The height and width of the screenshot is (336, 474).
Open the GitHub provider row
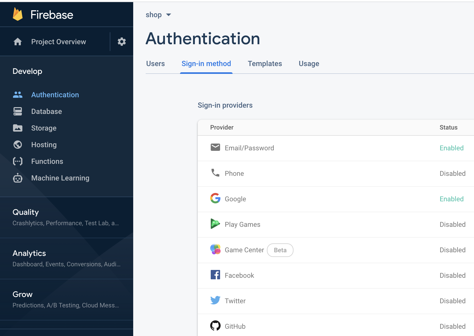(336, 325)
